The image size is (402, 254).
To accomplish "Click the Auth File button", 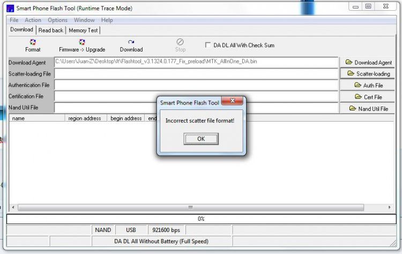I will point(368,85).
